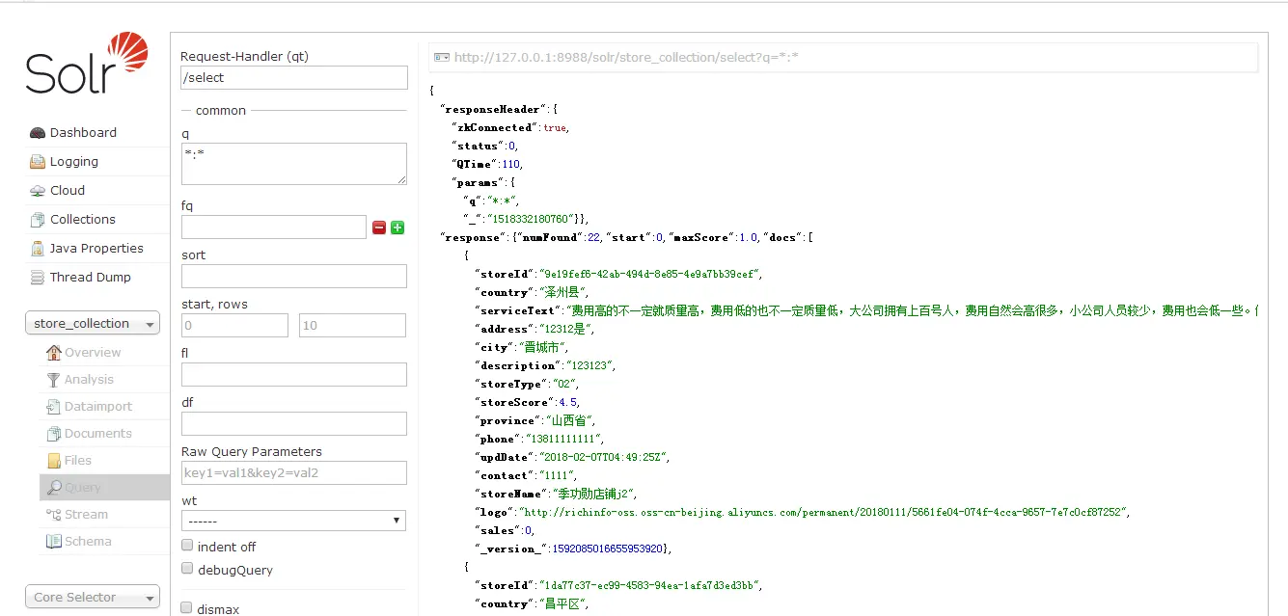Image resolution: width=1288 pixels, height=616 pixels.
Task: Click the fl field list input
Action: pyautogui.click(x=294, y=375)
